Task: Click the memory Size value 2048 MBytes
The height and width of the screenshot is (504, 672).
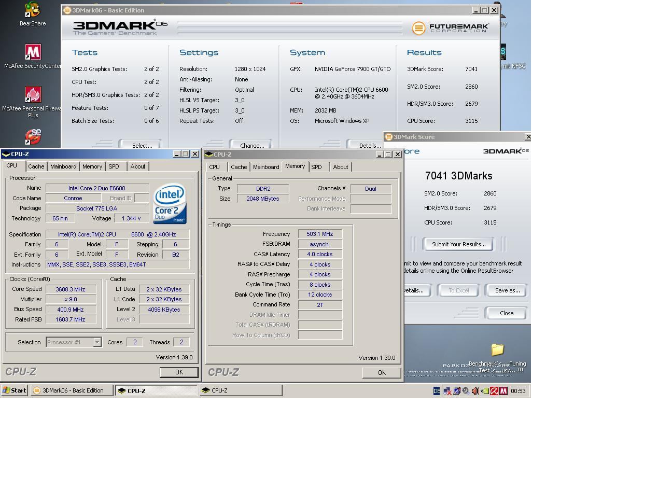Action: point(263,199)
